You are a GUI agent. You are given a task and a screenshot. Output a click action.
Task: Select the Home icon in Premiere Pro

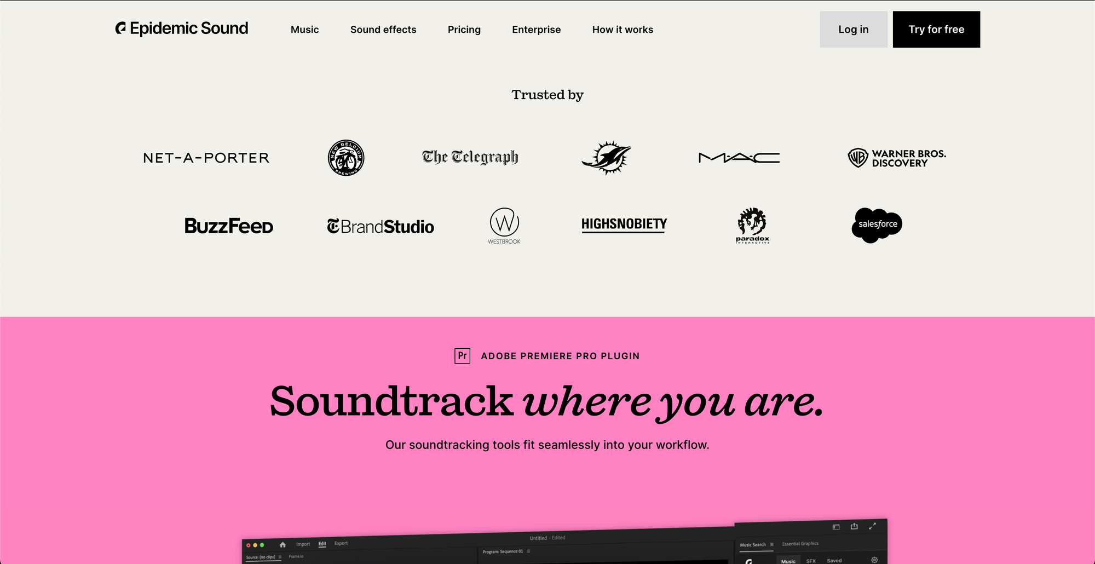pos(283,544)
